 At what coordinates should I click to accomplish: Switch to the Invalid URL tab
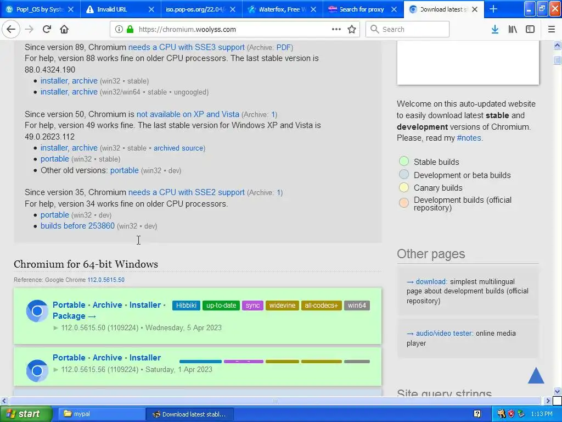(121, 9)
